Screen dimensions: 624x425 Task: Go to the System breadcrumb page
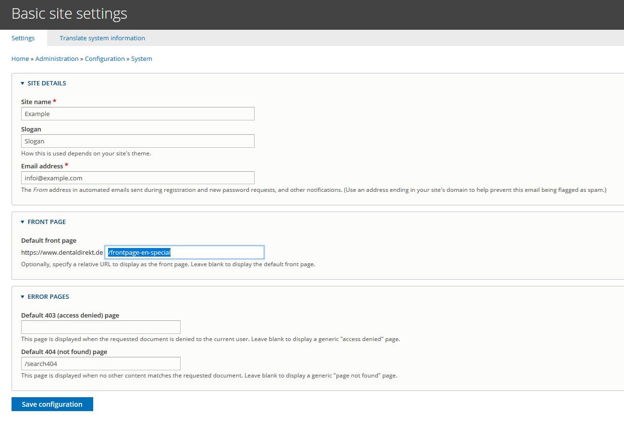(141, 59)
